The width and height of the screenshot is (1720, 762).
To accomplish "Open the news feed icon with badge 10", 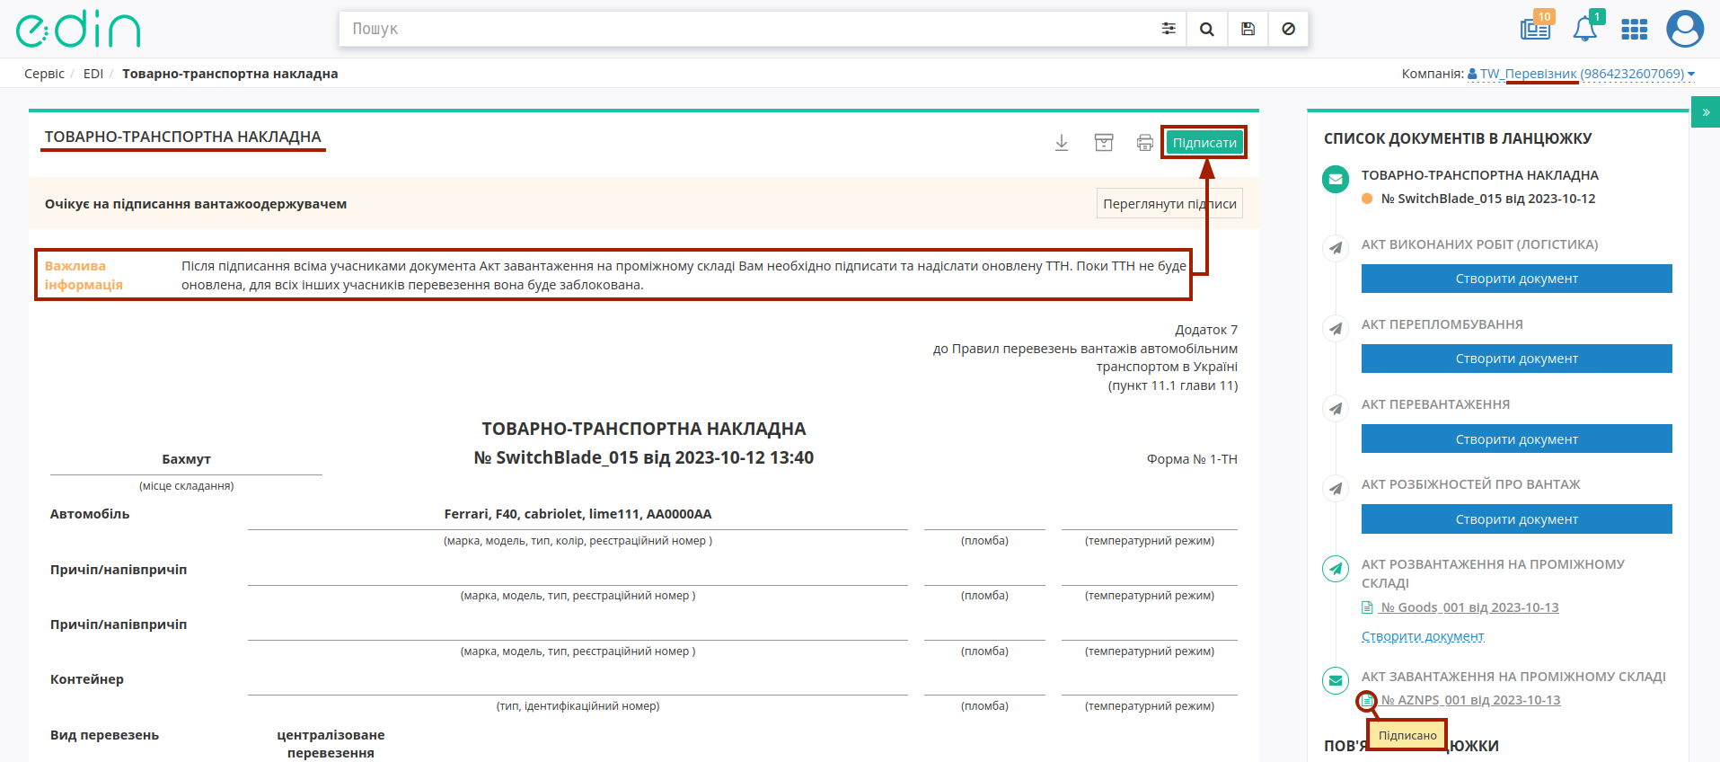I will tap(1536, 28).
